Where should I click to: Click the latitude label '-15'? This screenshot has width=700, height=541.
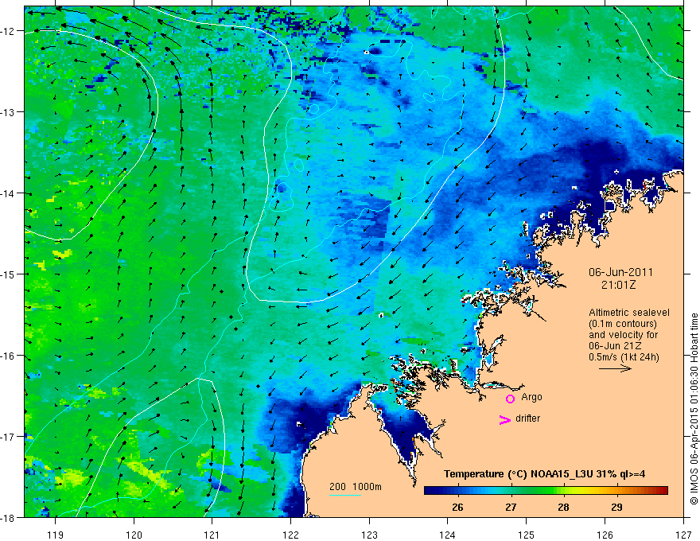coord(8,274)
